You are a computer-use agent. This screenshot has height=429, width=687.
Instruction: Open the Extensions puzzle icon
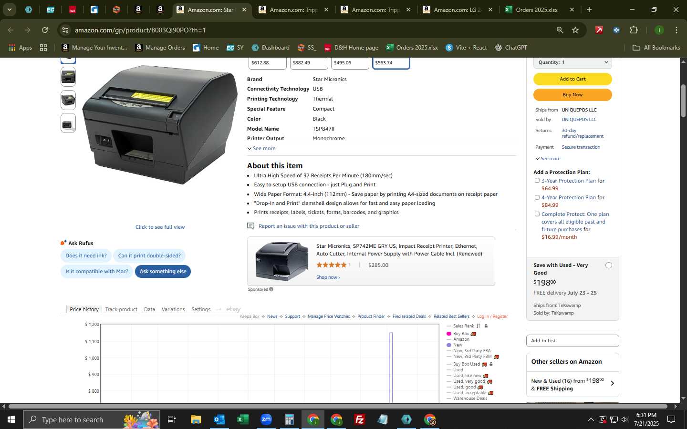tap(634, 30)
